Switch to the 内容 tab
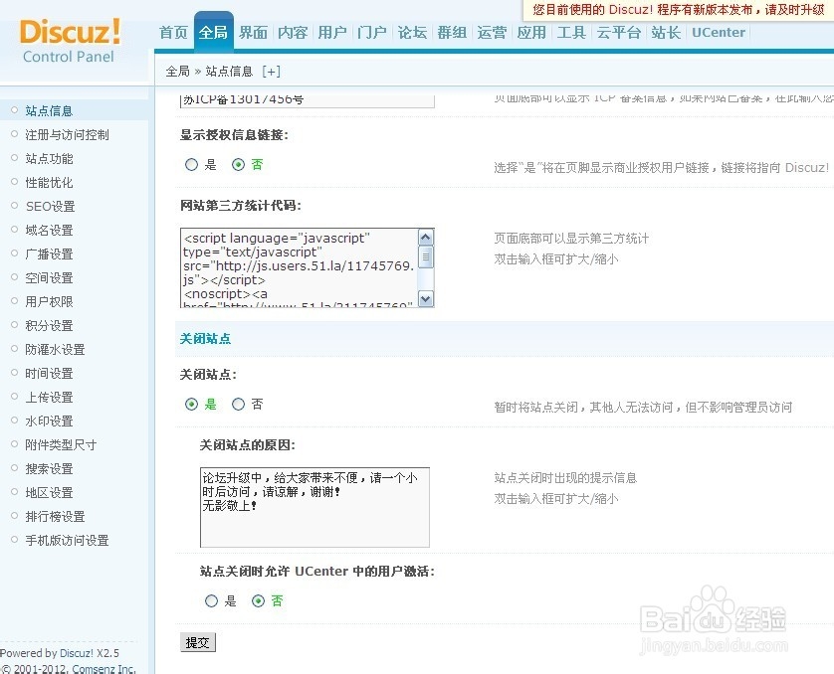Image resolution: width=834 pixels, height=674 pixels. [293, 33]
